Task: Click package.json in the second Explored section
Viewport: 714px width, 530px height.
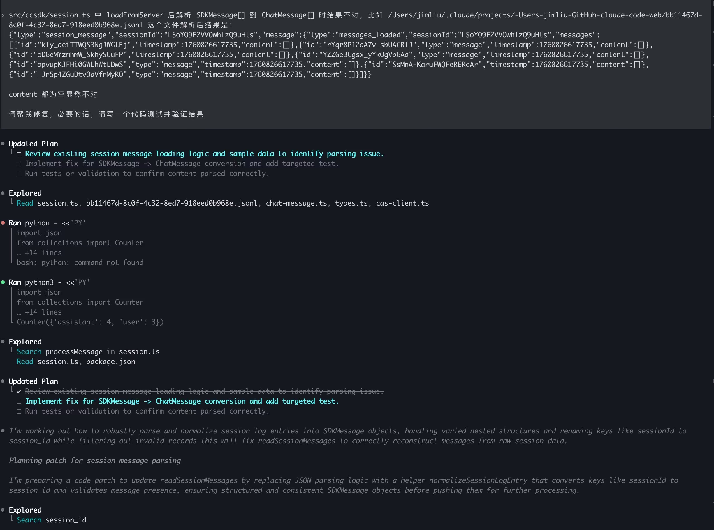Action: pos(110,362)
